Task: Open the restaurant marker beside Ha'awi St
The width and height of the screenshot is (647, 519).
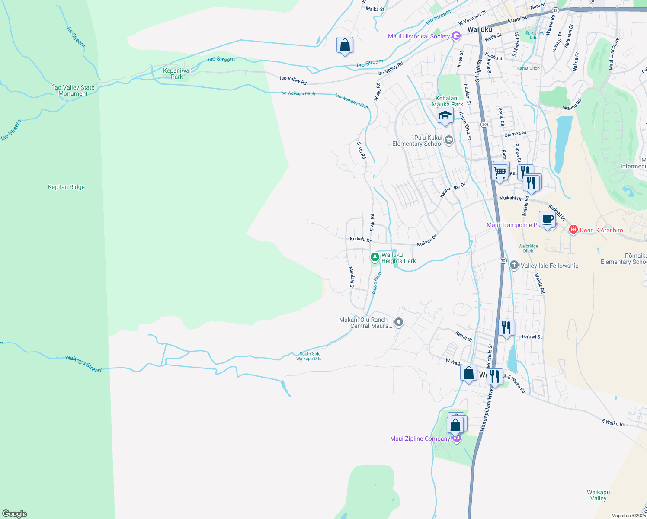Action: tap(506, 328)
